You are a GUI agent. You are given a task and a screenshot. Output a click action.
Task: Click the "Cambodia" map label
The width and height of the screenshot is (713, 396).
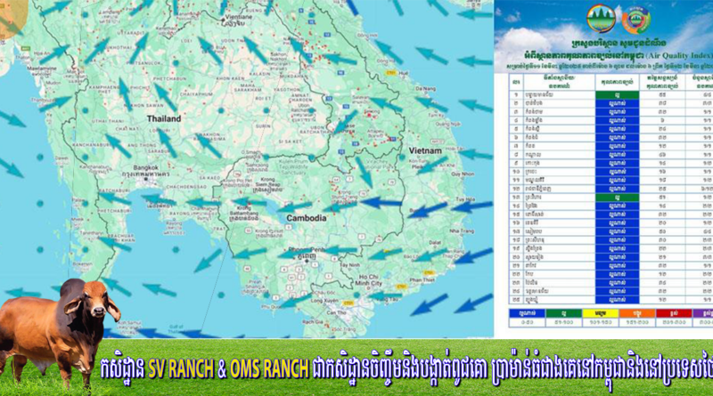[306, 218]
